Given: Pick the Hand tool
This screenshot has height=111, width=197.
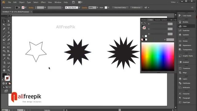Looking at the screenshot, I should [x=4, y=70].
